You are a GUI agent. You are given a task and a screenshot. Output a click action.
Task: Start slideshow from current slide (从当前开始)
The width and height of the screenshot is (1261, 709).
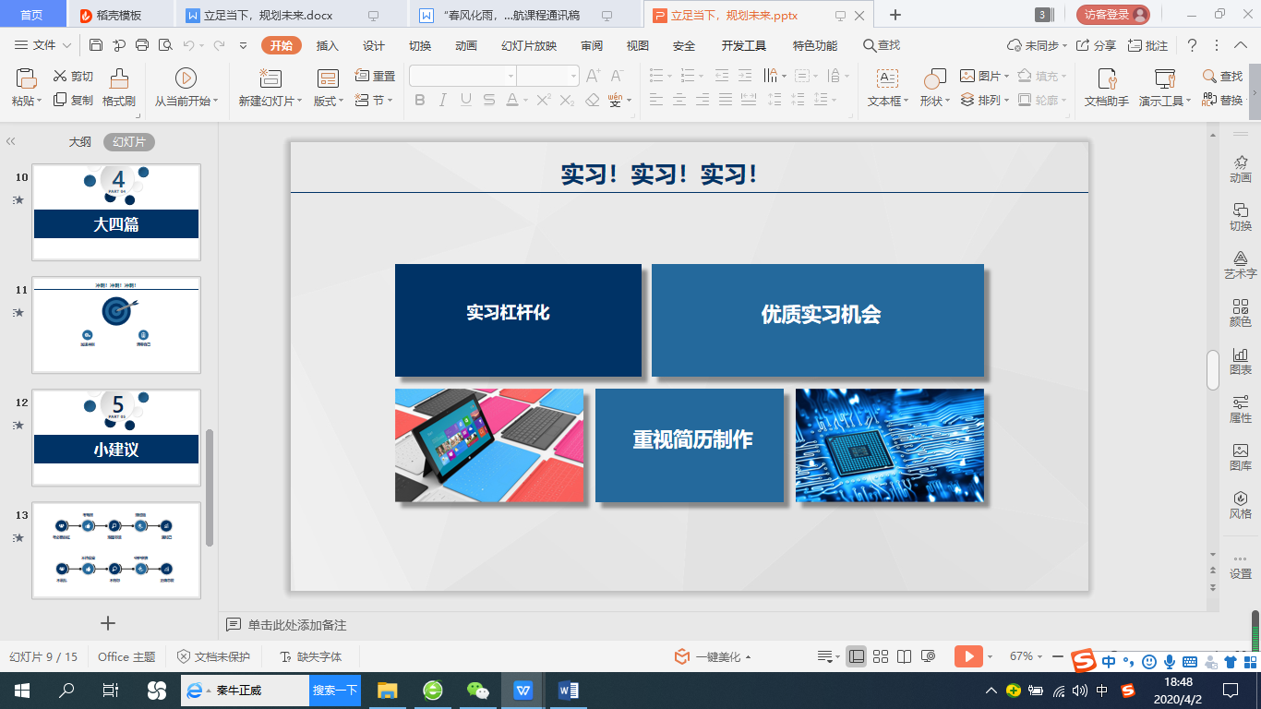pyautogui.click(x=186, y=89)
